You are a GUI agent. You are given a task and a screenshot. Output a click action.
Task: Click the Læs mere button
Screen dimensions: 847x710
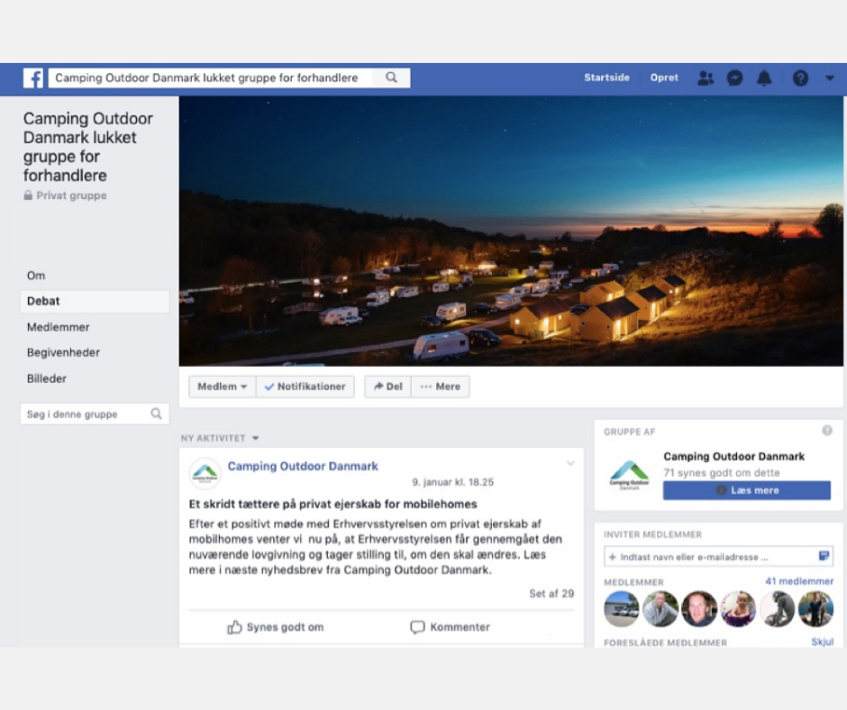746,491
